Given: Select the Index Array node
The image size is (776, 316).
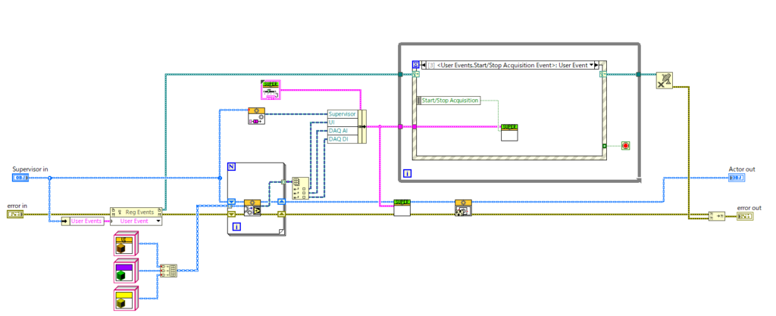Looking at the screenshot, I should (300, 188).
